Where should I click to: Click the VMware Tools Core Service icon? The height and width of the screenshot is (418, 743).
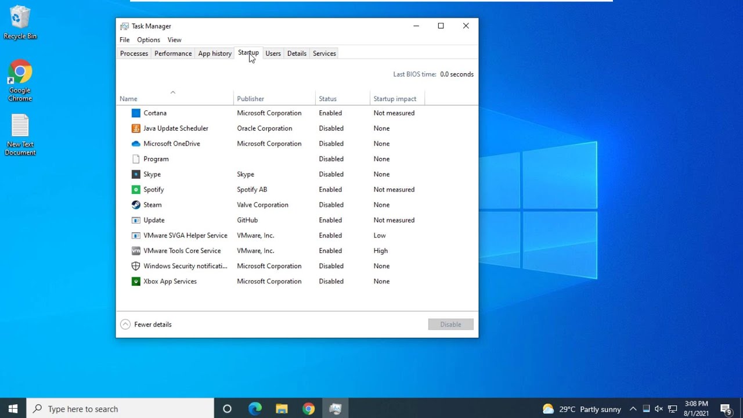136,251
